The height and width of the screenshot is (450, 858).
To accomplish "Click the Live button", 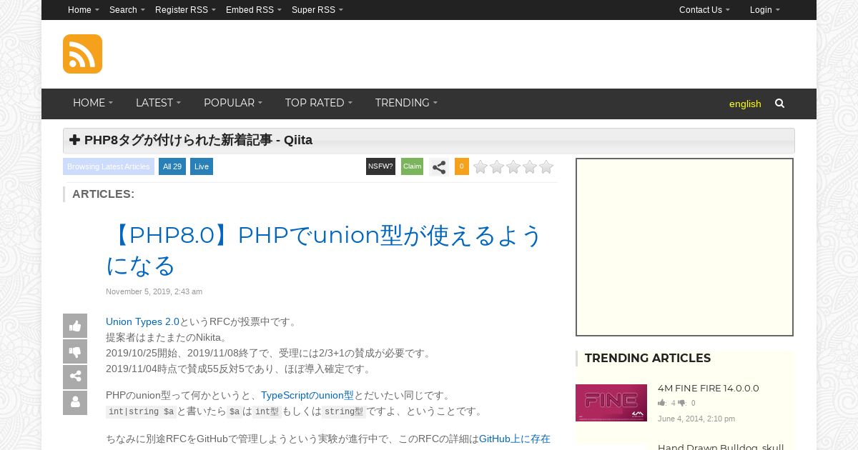I will [x=202, y=166].
